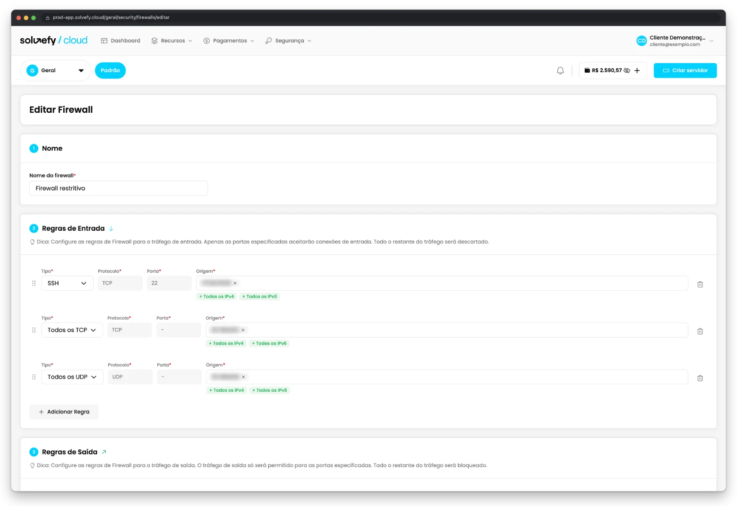737x506 pixels.
Task: Click the browser address bar URL
Action: tap(111, 17)
